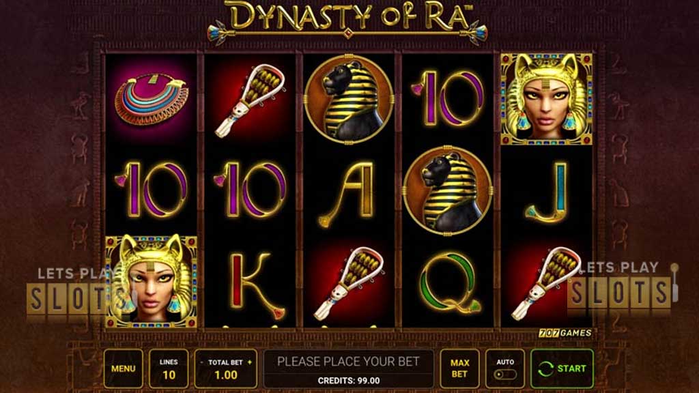The width and height of the screenshot is (699, 393).
Task: Decrease total bet with minus sign
Action: coord(201,362)
